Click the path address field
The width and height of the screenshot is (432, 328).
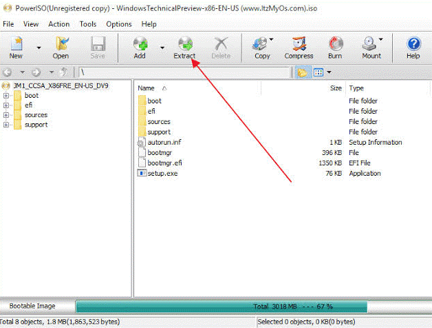tap(184, 72)
